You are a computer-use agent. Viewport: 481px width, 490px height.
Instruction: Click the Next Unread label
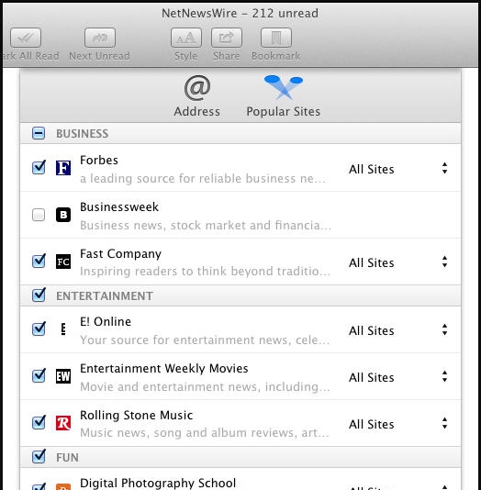pos(99,56)
